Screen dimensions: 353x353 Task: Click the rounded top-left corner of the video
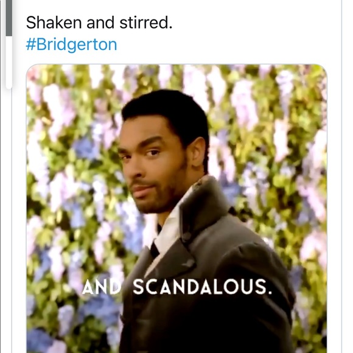(x=32, y=69)
